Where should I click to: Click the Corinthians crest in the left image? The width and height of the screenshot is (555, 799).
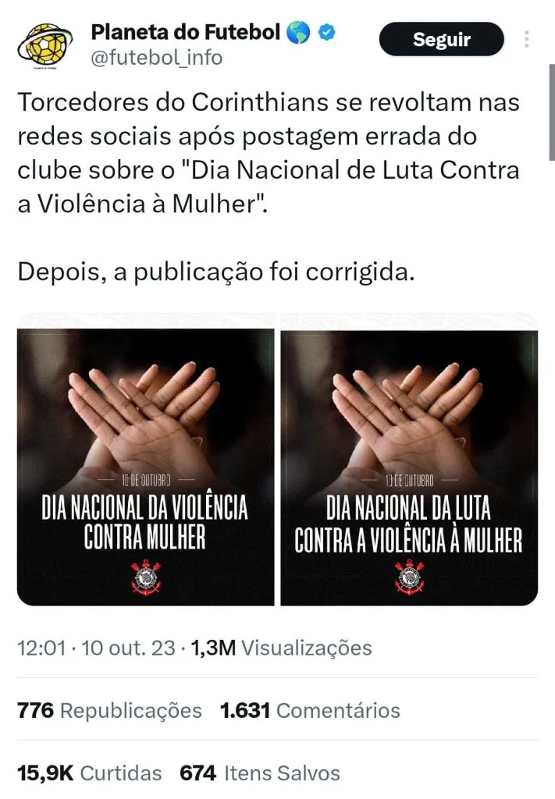[x=146, y=578]
